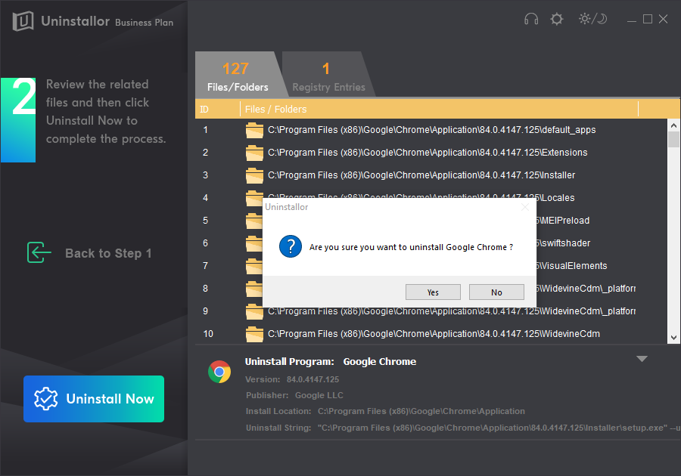Screen dimensions: 681x476
Task: Click folder icon in row 3
Action: point(254,175)
